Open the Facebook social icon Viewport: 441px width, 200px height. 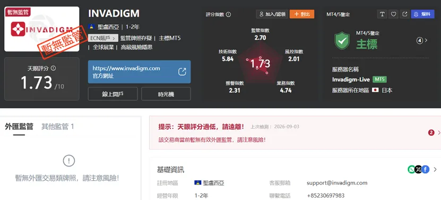point(426,169)
